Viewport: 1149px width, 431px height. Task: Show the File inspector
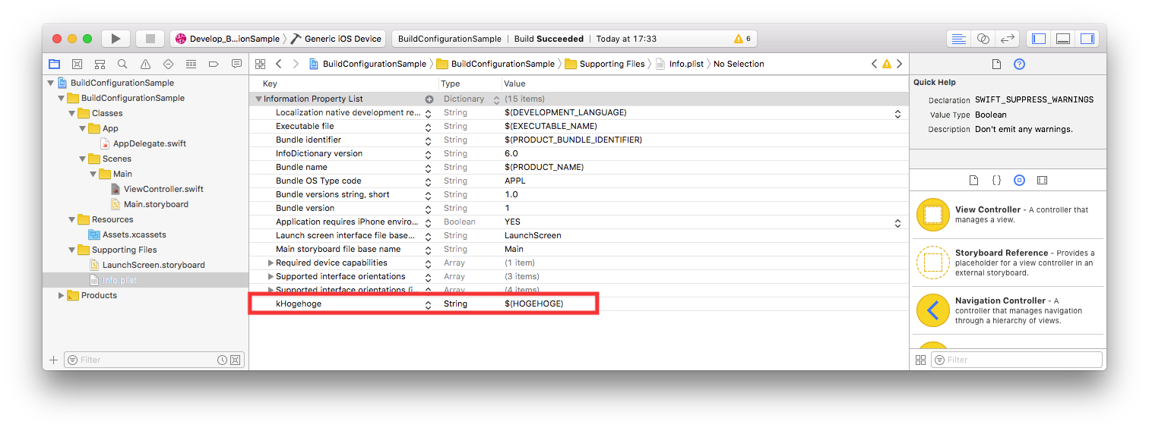(x=996, y=64)
